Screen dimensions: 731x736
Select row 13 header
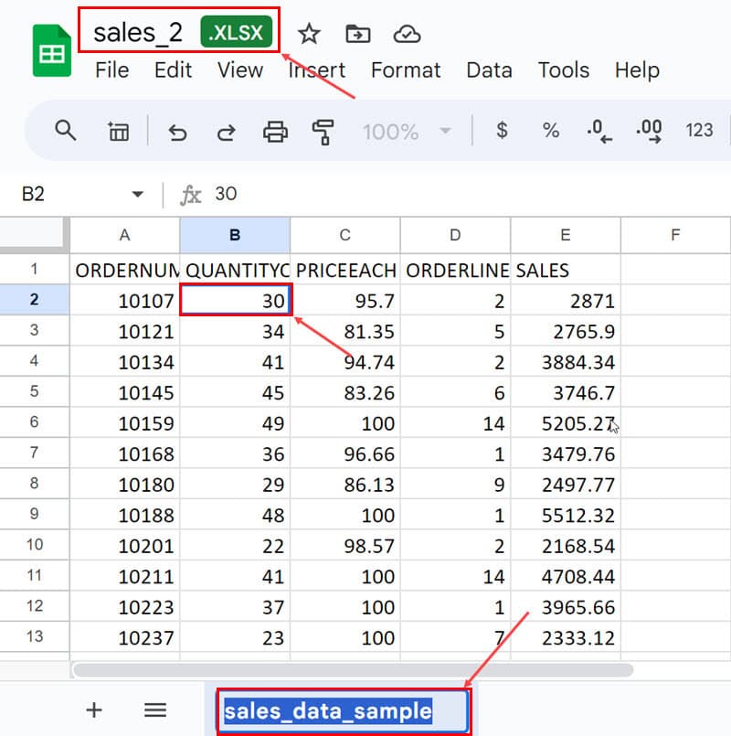34,636
